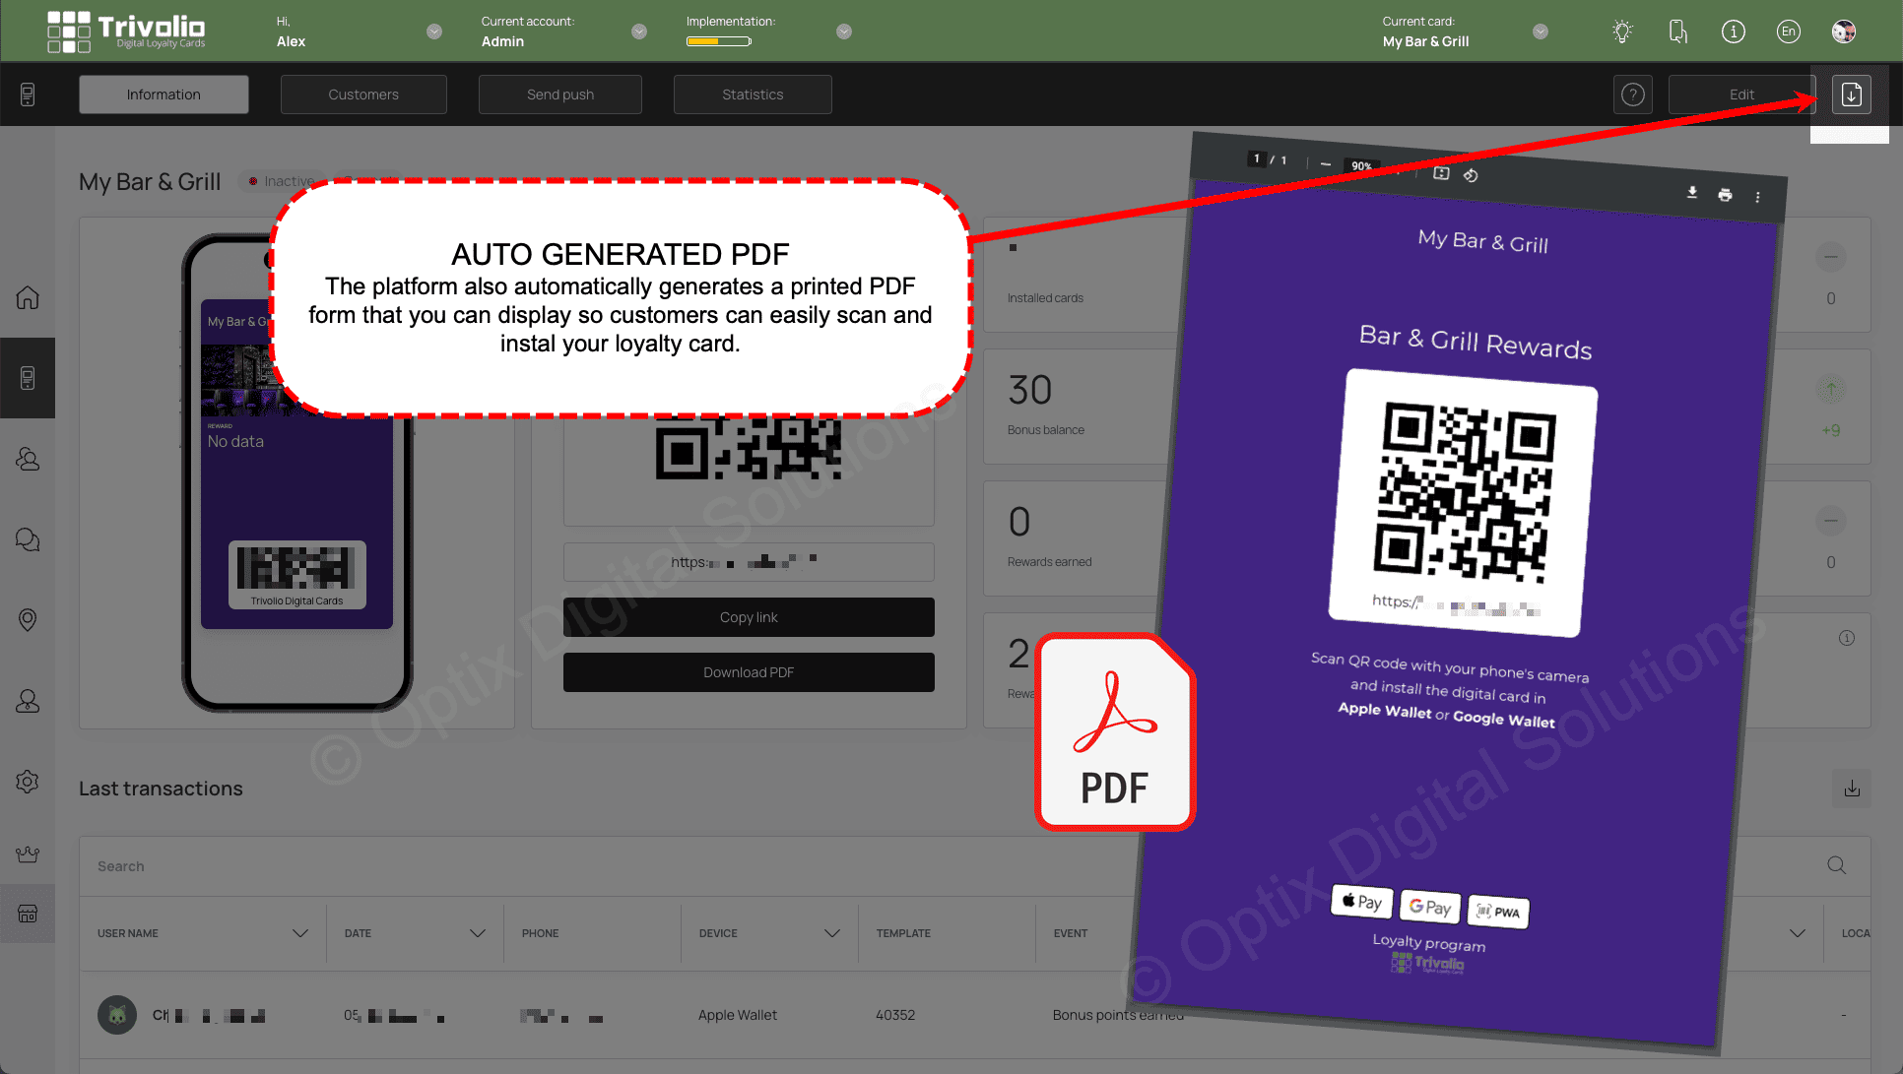This screenshot has height=1074, width=1903.
Task: Expand the DEVICE column filter
Action: point(832,933)
